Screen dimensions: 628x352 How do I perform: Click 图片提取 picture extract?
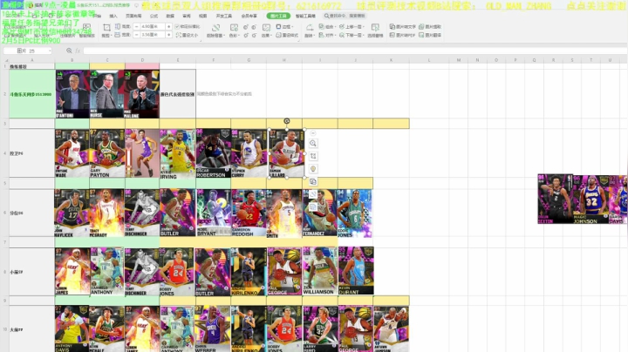coord(430,27)
